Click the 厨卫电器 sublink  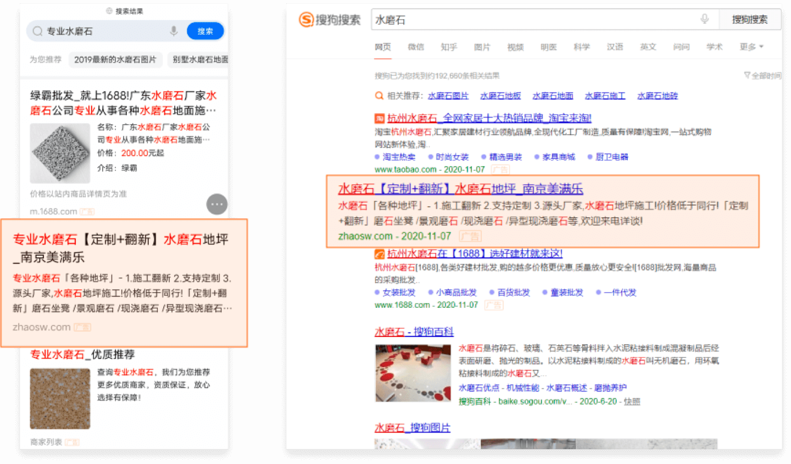(612, 157)
